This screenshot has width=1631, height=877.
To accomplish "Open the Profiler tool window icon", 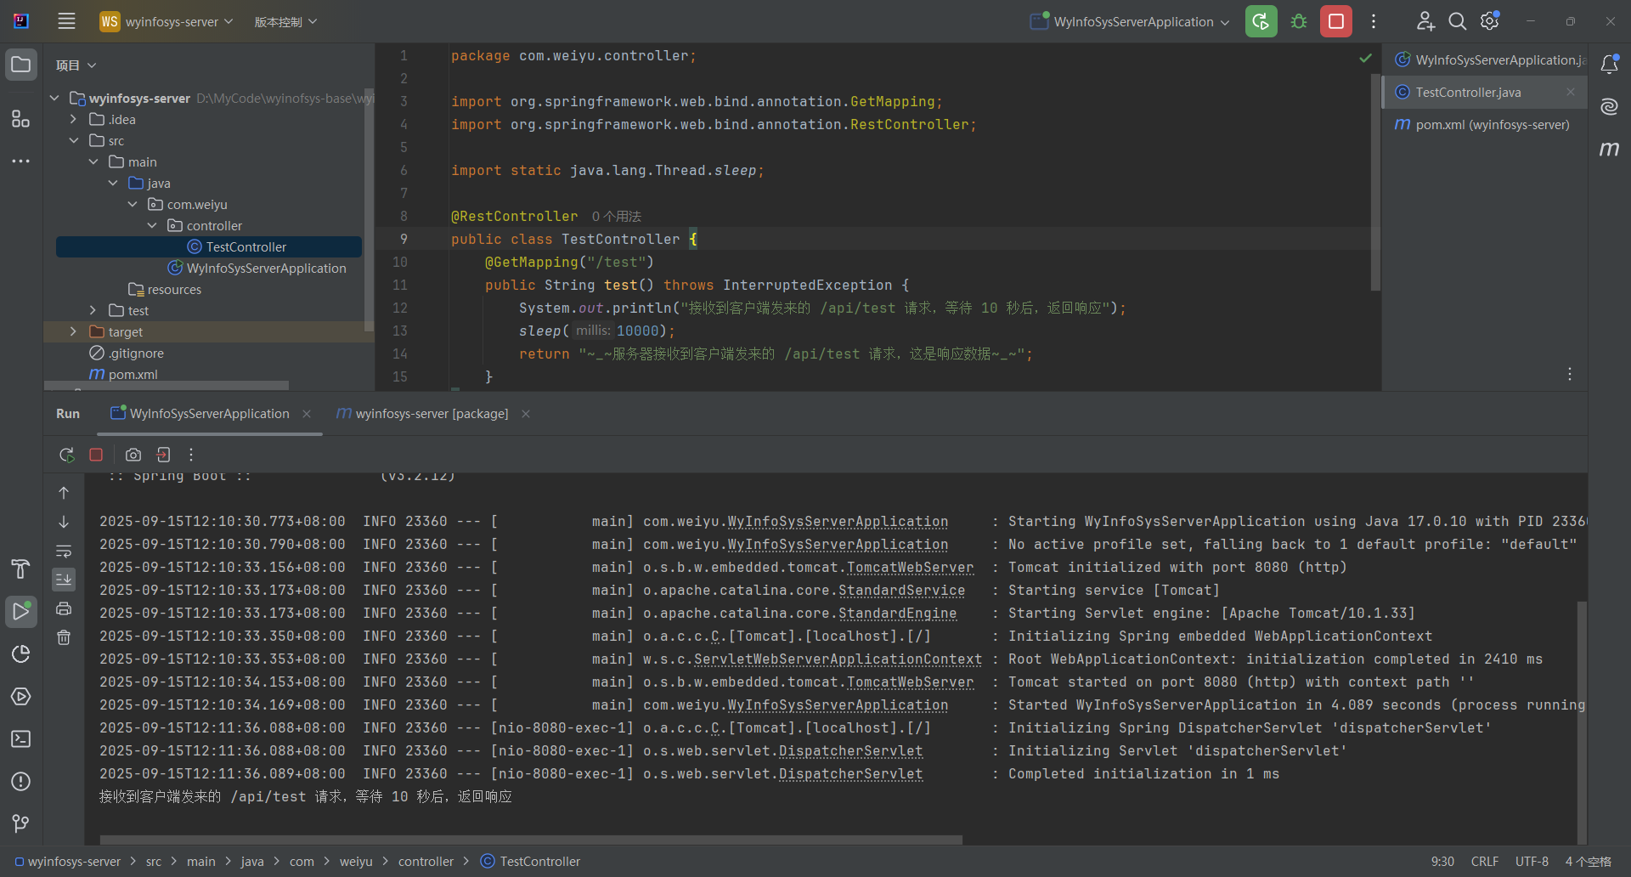I will (x=21, y=654).
